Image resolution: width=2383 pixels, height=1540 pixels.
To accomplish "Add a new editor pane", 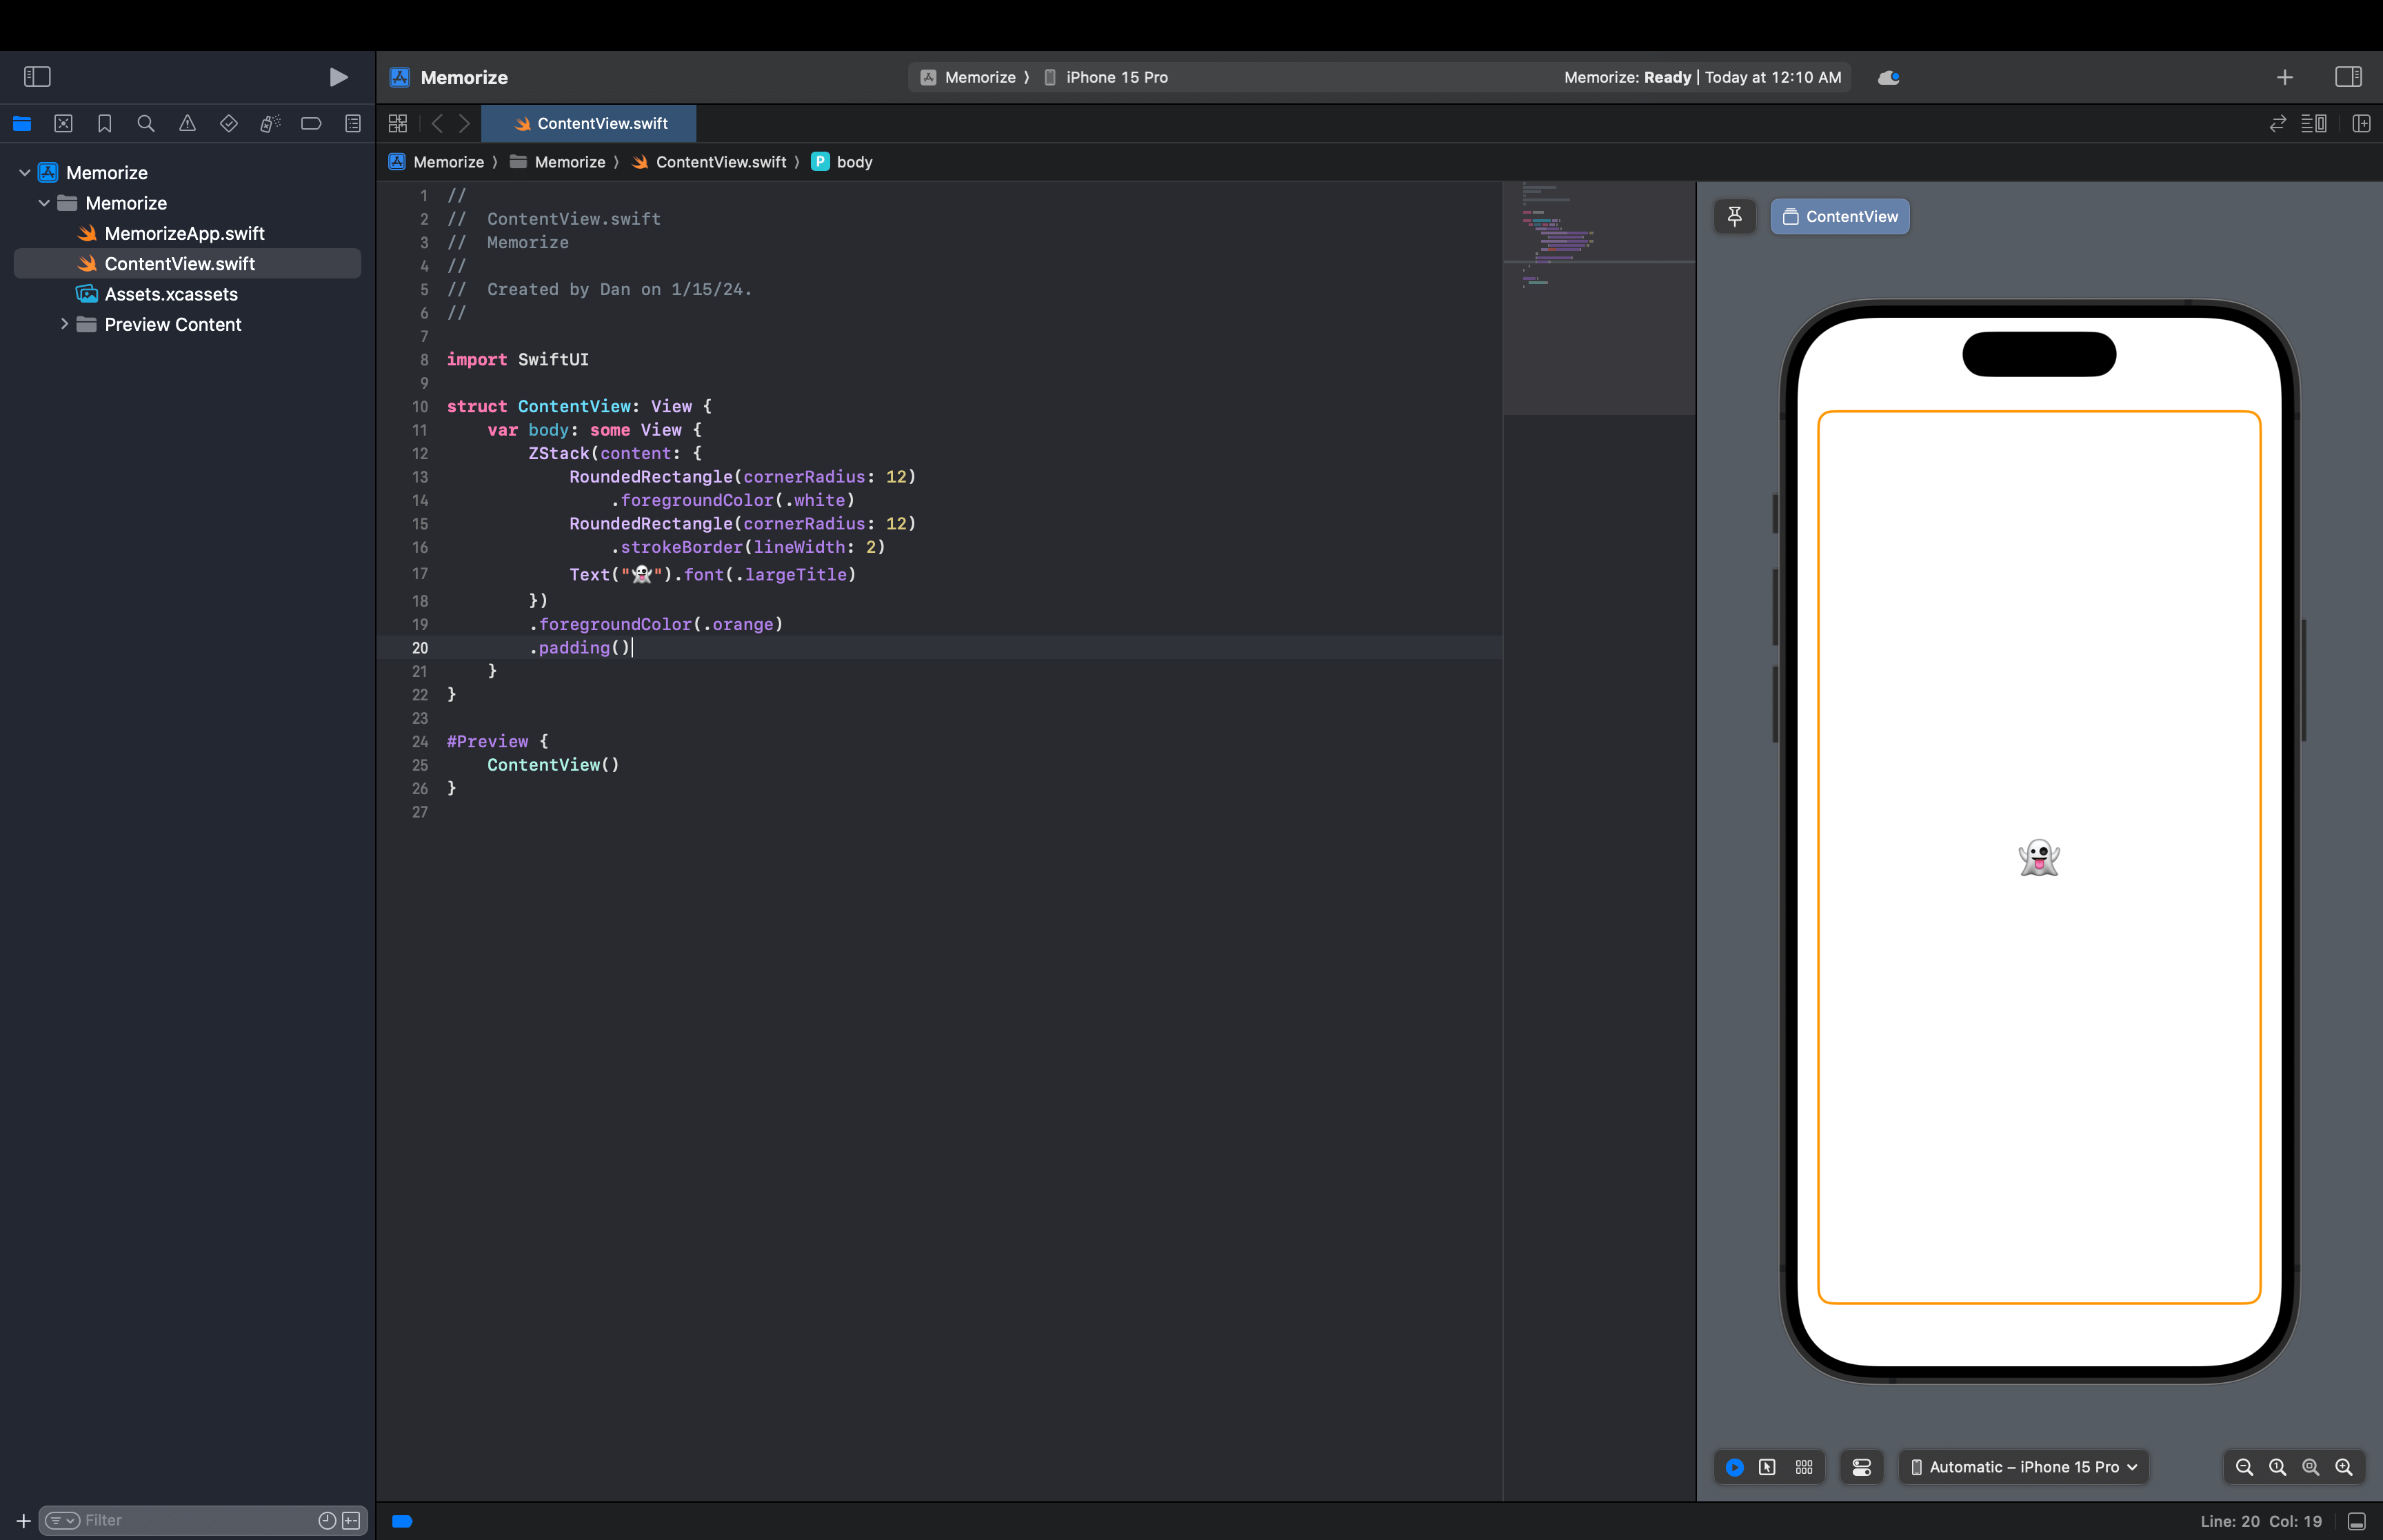I will [2361, 124].
